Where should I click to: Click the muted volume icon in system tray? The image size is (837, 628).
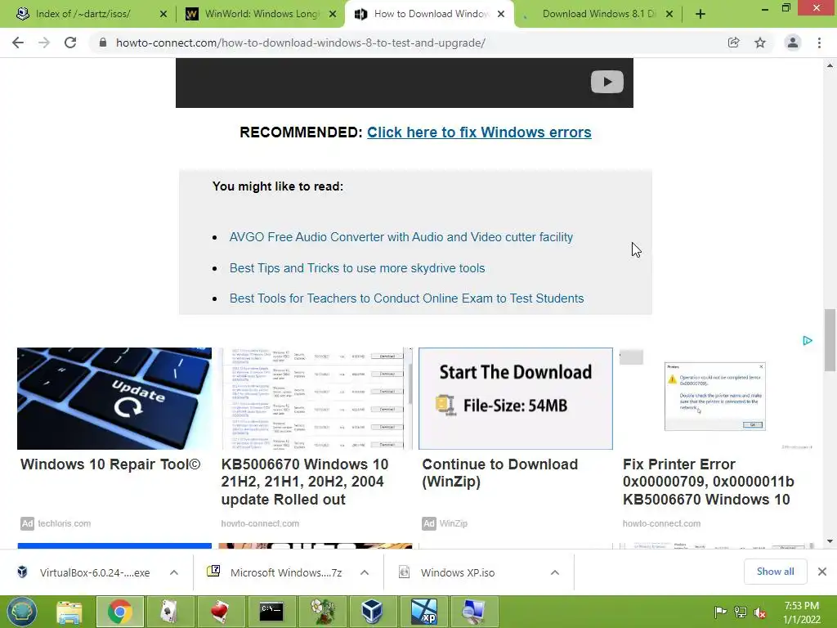click(x=760, y=612)
